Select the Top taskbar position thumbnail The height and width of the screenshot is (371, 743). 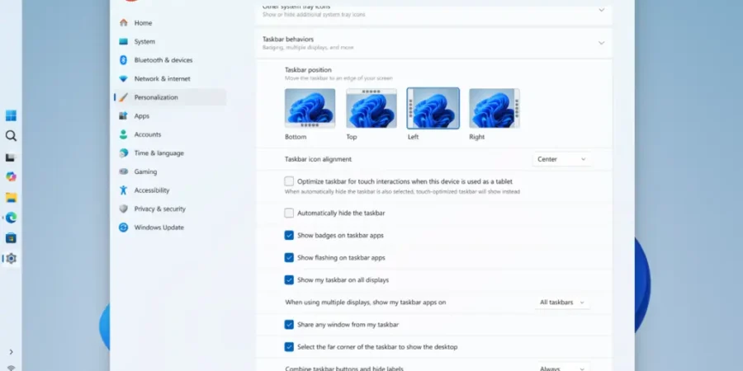click(371, 108)
